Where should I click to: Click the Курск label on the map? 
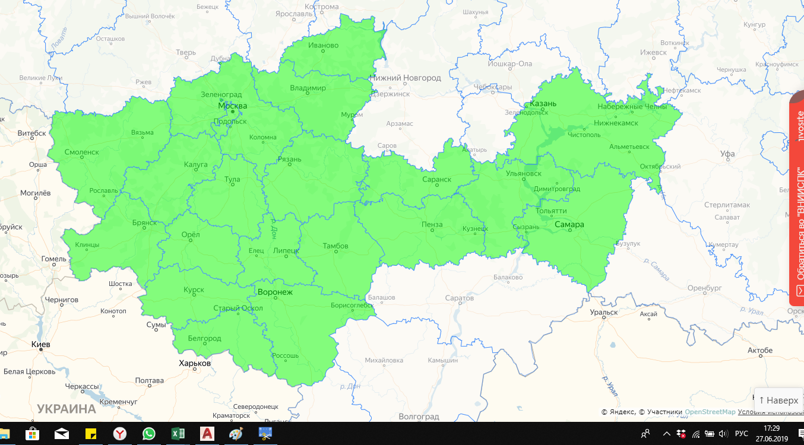194,290
